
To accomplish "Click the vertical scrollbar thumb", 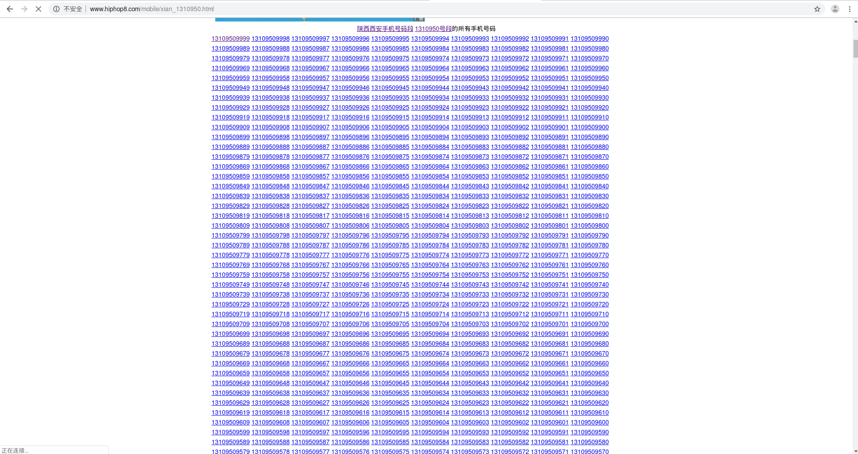I will (x=855, y=48).
